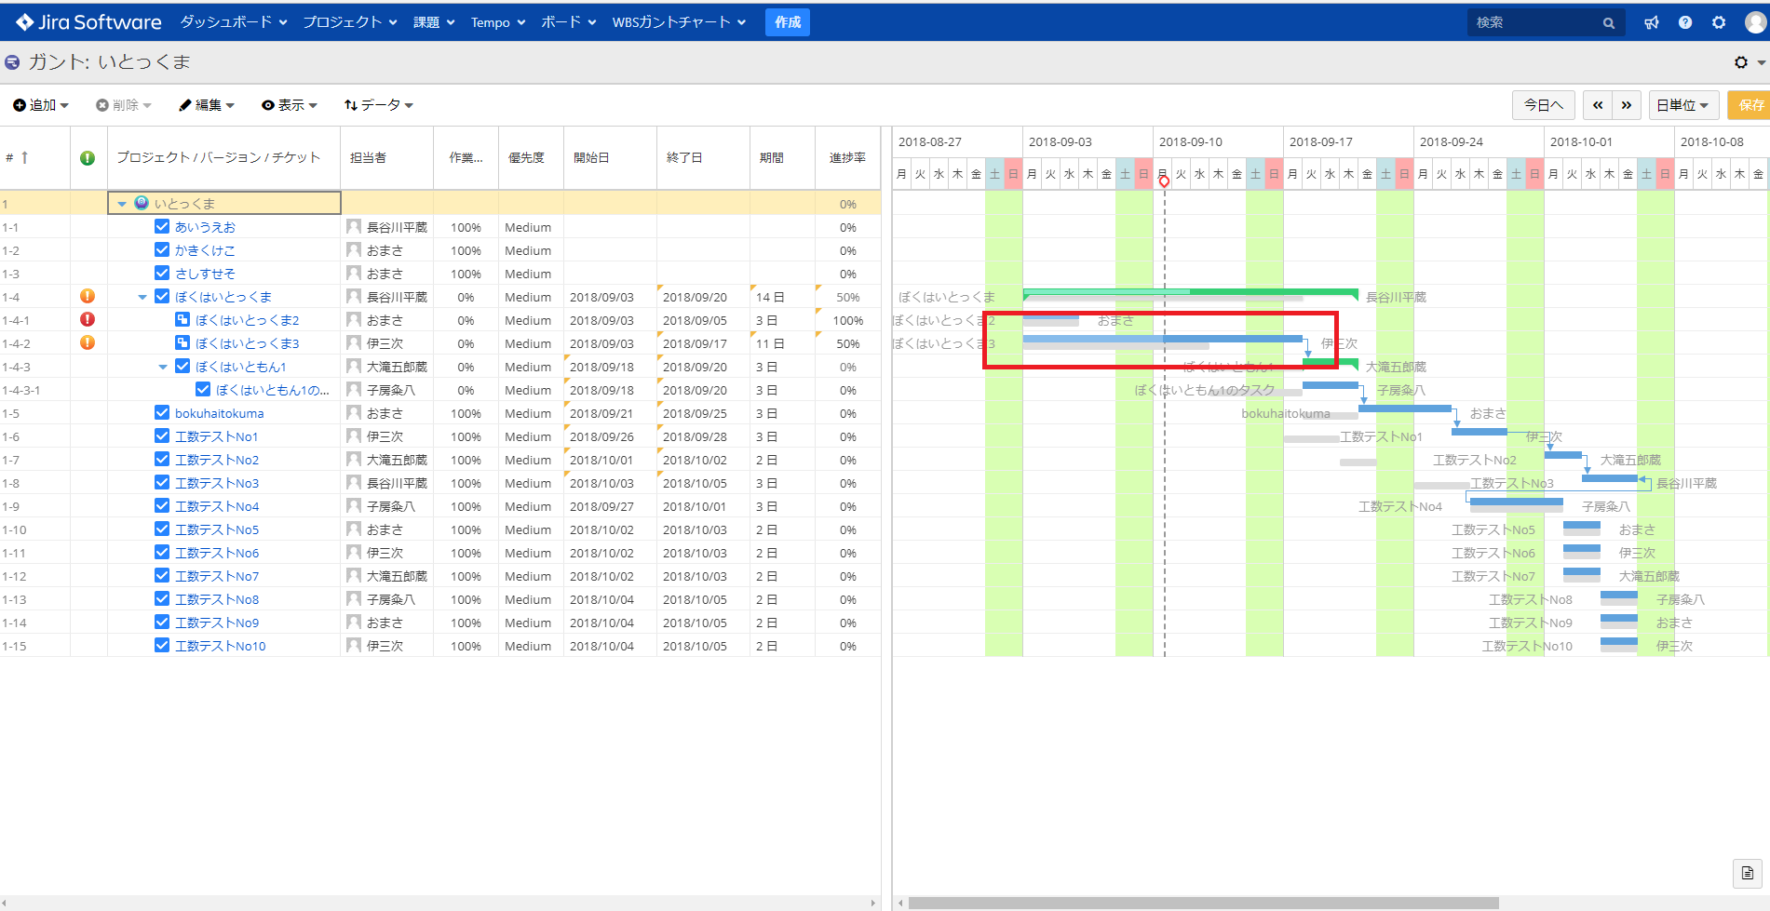Image resolution: width=1770 pixels, height=911 pixels.
Task: Click the previous period double-left arrow
Action: [1598, 105]
